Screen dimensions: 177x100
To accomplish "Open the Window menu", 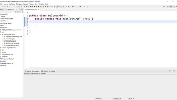I will pos(41,4).
